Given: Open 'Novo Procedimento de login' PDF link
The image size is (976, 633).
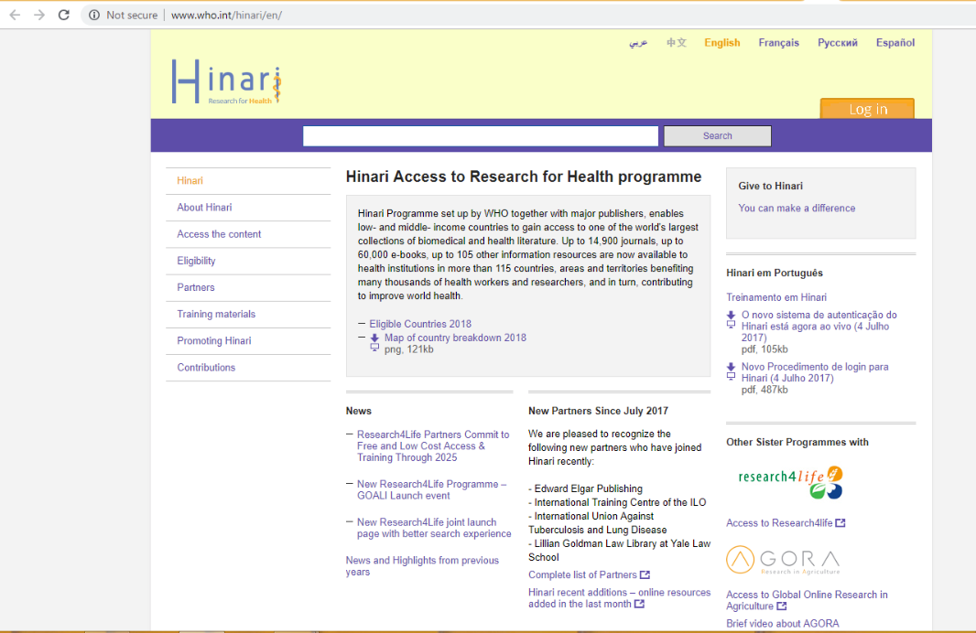Looking at the screenshot, I should pos(815,372).
